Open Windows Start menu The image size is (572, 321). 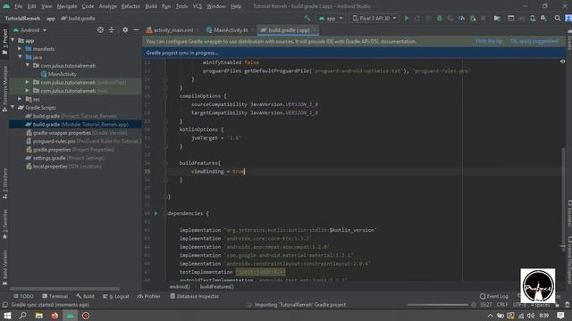(x=7, y=316)
